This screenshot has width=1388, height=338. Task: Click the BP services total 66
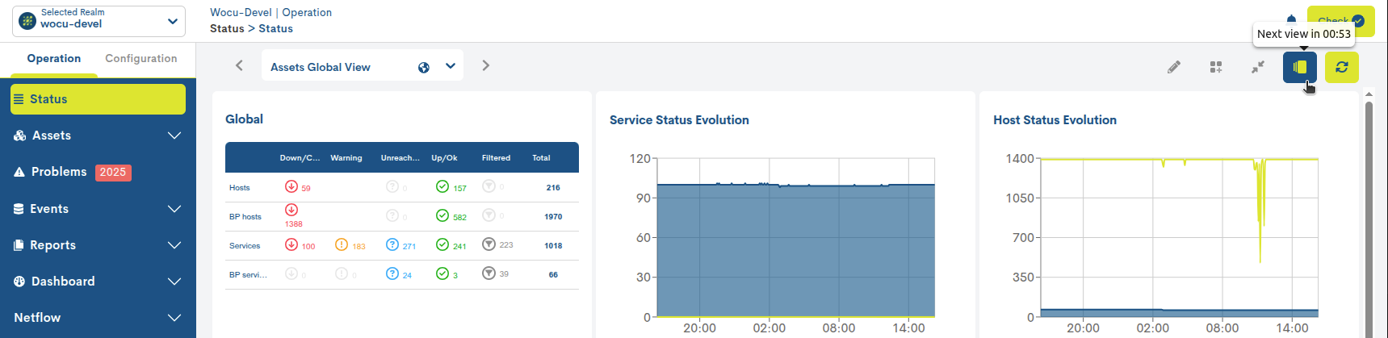[x=553, y=274]
